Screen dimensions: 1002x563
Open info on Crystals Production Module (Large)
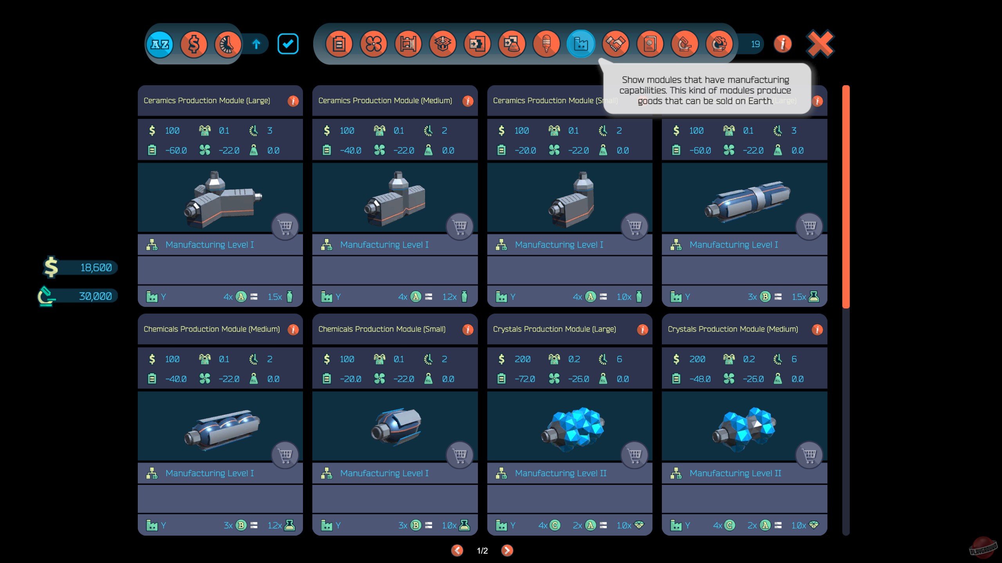pos(642,329)
